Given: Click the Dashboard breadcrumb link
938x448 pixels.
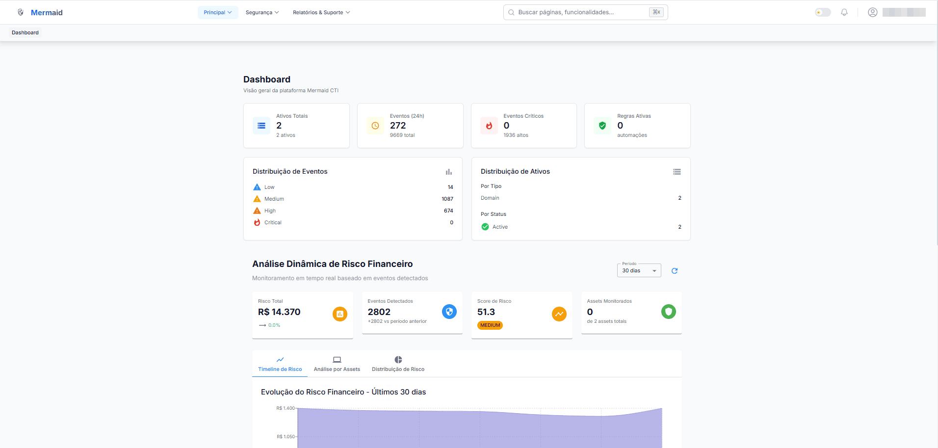Looking at the screenshot, I should pyautogui.click(x=25, y=32).
